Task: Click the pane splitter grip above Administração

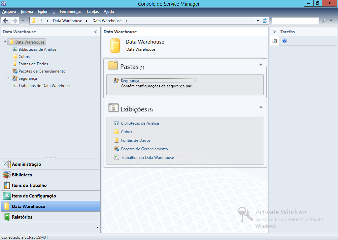Action: (51, 158)
